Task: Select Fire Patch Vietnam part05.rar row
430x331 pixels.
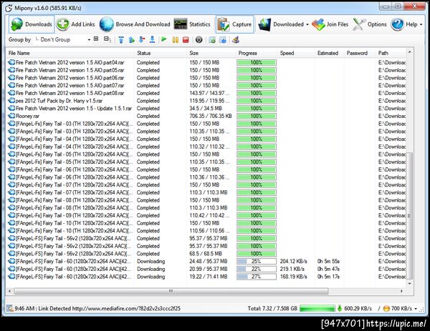Action: [x=206, y=70]
